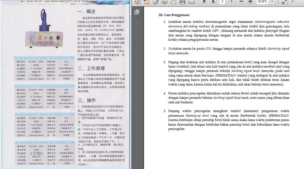
Task: Open the attachments paperclip panel
Action: coord(137,24)
